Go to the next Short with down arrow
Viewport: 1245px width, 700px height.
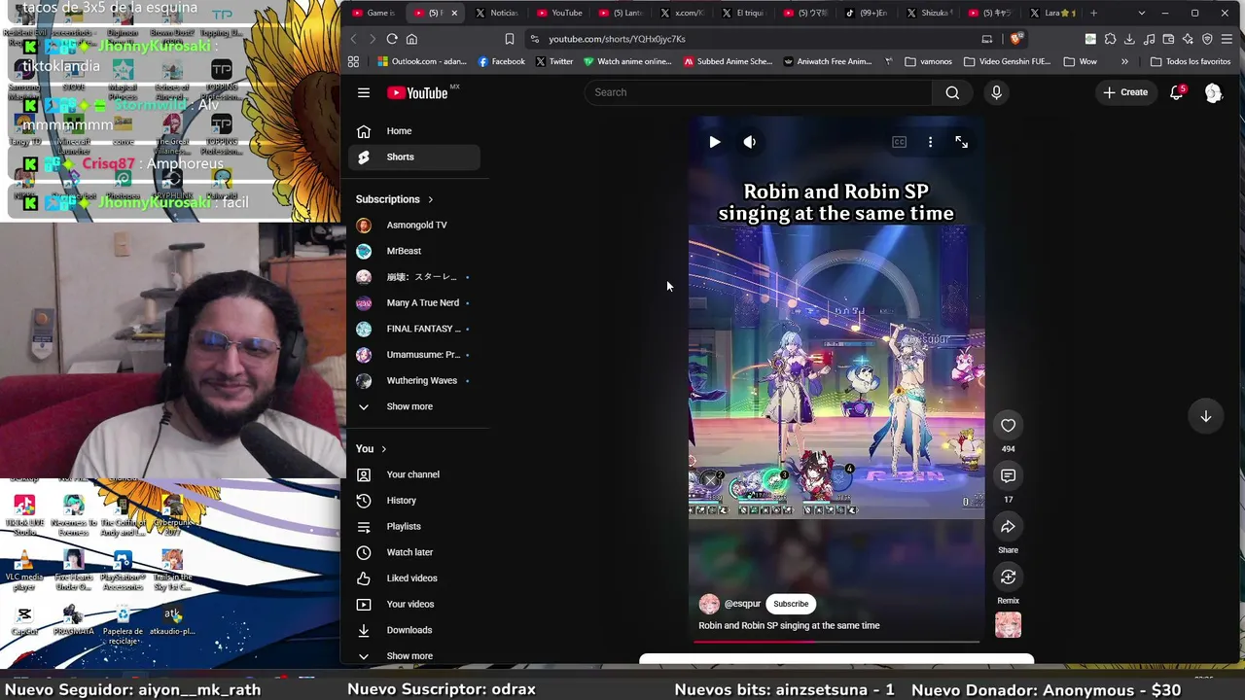pyautogui.click(x=1205, y=416)
